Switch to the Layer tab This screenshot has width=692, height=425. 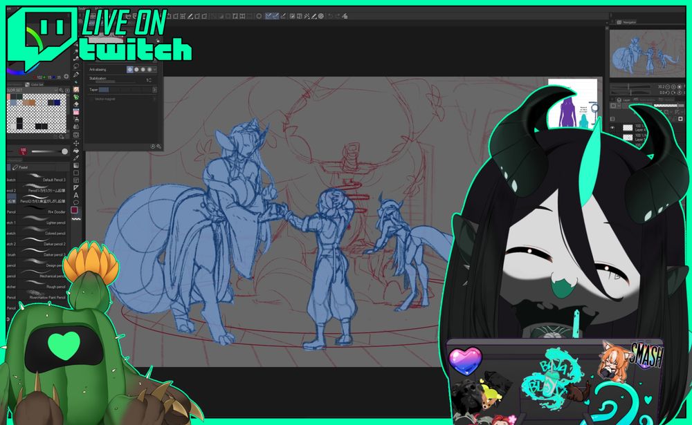(x=623, y=100)
